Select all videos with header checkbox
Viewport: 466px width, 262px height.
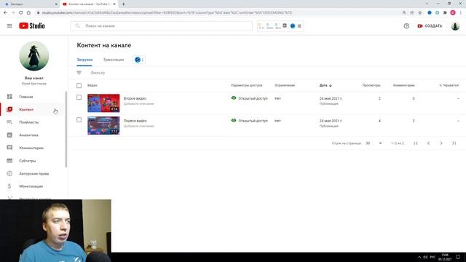coord(79,86)
